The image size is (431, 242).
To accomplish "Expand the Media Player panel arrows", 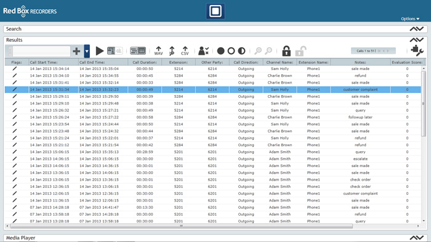I will tap(417, 238).
